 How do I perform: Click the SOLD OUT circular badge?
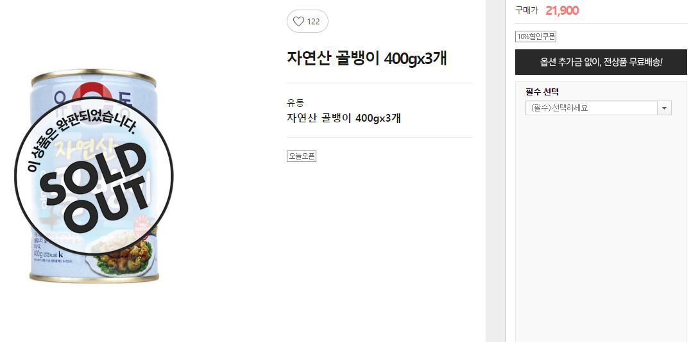94,176
